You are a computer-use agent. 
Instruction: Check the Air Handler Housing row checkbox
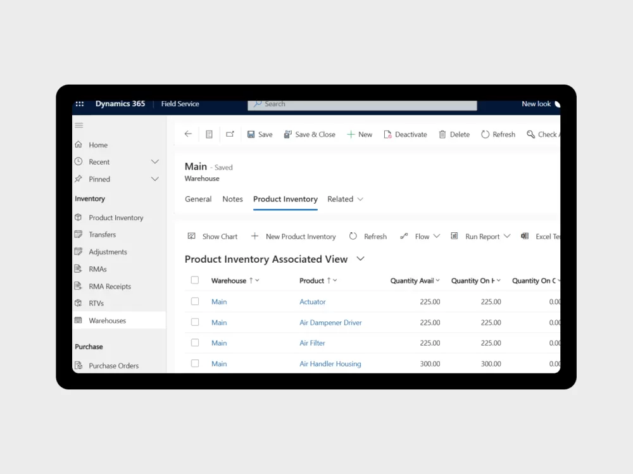point(195,363)
